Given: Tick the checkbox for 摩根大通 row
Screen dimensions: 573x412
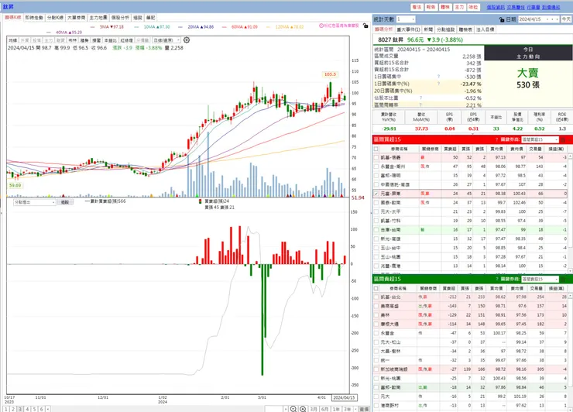Looking at the screenshot, I should coord(376,324).
